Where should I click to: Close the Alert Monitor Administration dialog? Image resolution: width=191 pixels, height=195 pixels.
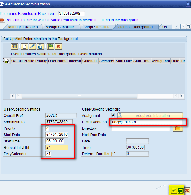tap(188, 4)
